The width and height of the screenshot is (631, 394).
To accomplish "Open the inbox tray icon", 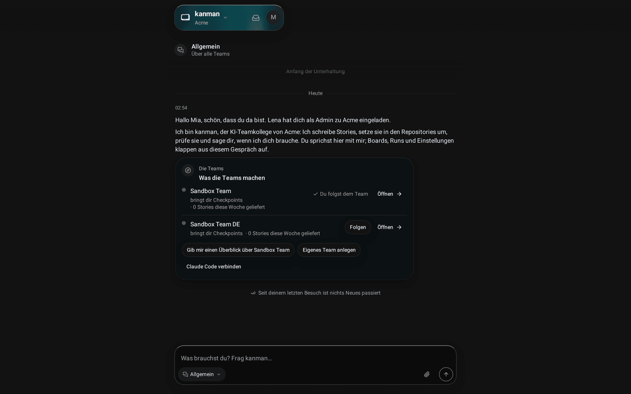I will point(256,18).
